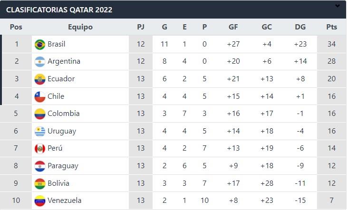Click the DG column header

click(300, 27)
